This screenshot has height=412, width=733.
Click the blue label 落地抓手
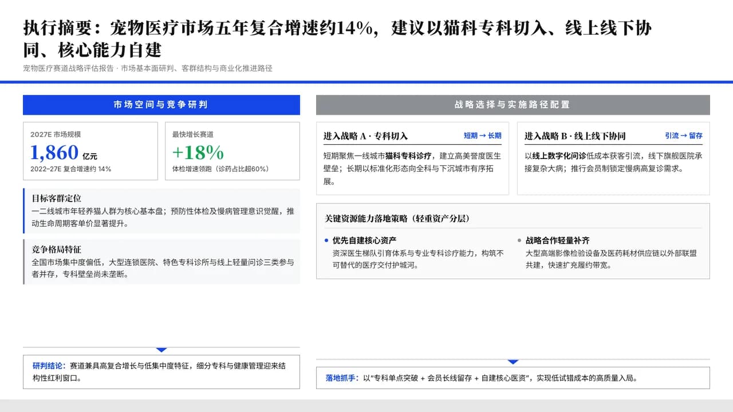click(341, 378)
